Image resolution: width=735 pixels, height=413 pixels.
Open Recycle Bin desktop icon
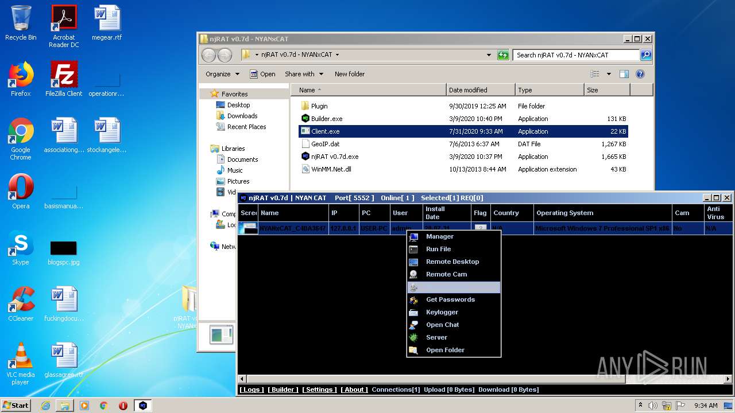click(x=21, y=23)
